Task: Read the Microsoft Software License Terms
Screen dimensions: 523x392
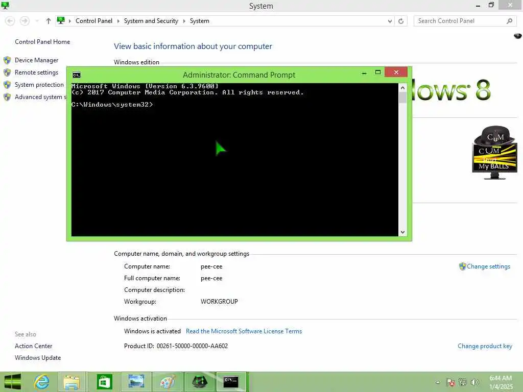Action: tap(244, 331)
